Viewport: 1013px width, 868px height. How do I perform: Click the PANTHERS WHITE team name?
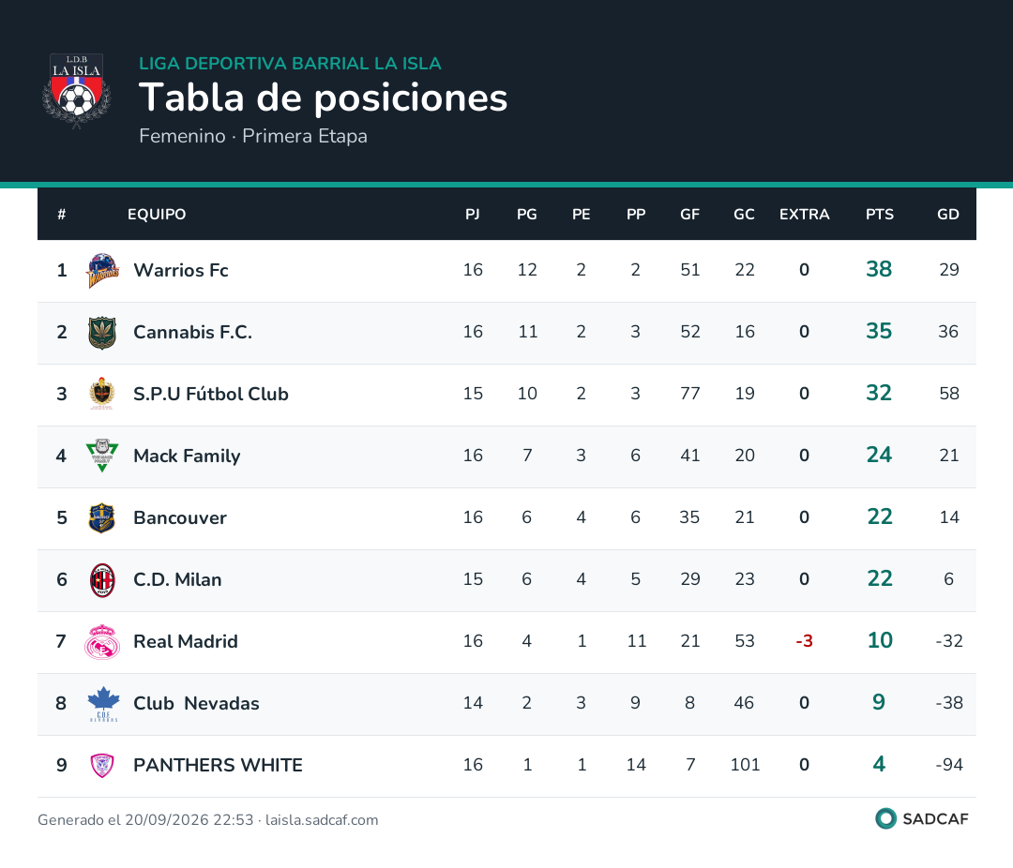(218, 765)
